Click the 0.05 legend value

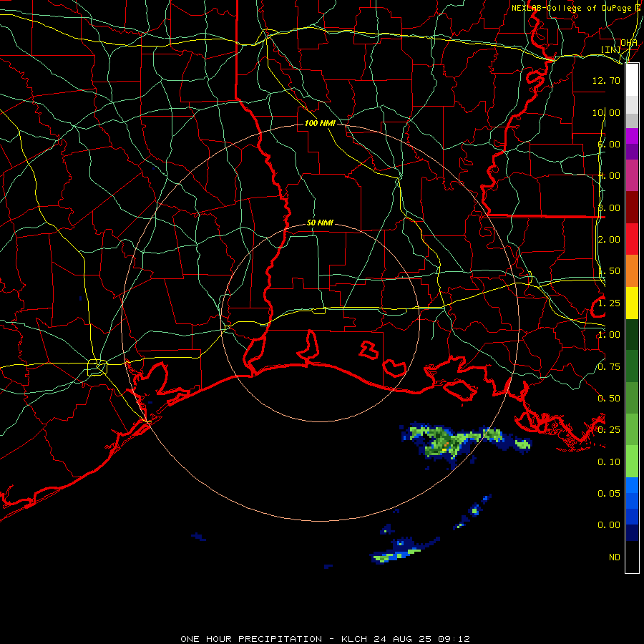pyautogui.click(x=609, y=493)
